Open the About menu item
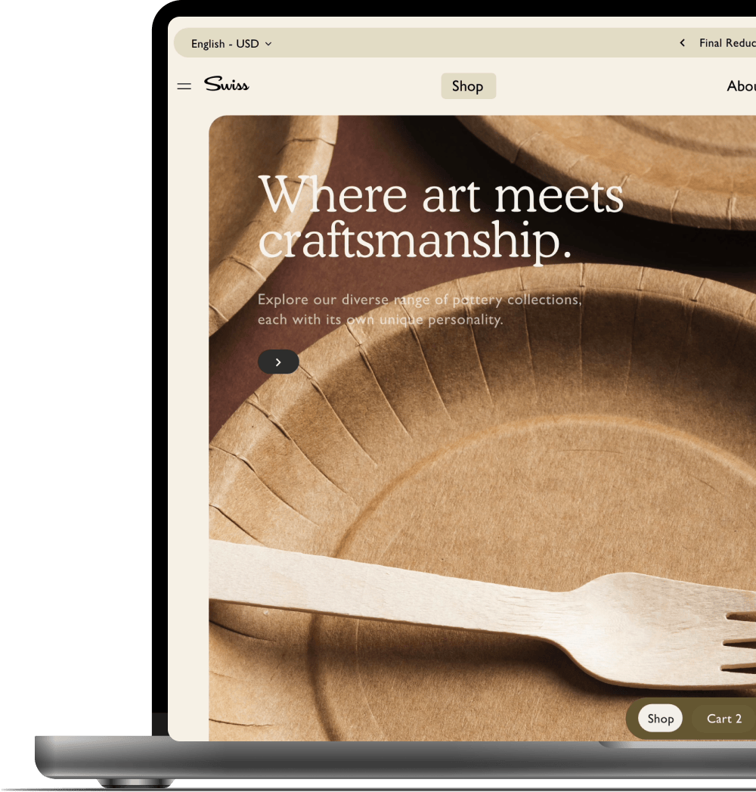Image resolution: width=756 pixels, height=792 pixels. [x=741, y=86]
